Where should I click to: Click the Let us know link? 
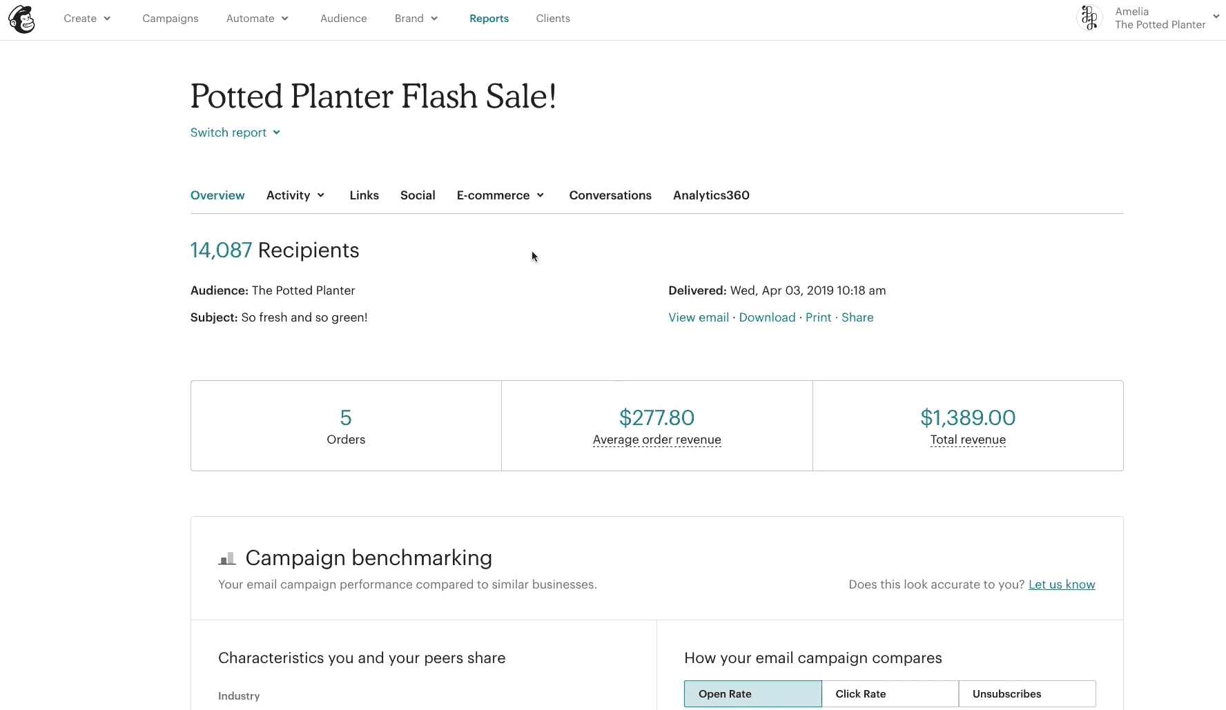1062,584
